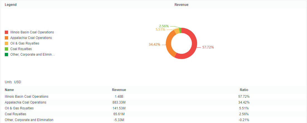Click the Legend header
This screenshot has height=123, width=307.
11,5
